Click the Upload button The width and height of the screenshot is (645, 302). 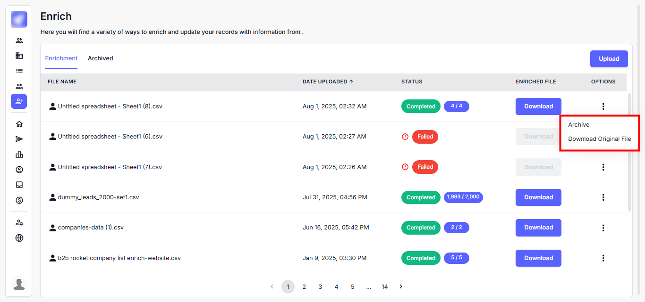click(x=609, y=59)
